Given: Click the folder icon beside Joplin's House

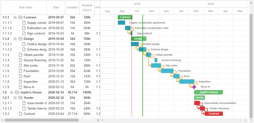Looking at the screenshot, I should tap(17, 92).
